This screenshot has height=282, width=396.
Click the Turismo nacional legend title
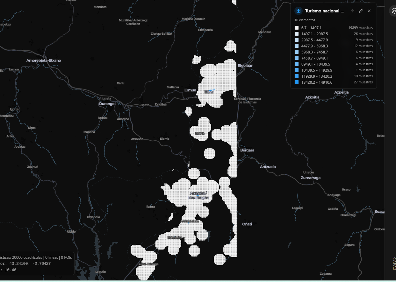click(325, 11)
